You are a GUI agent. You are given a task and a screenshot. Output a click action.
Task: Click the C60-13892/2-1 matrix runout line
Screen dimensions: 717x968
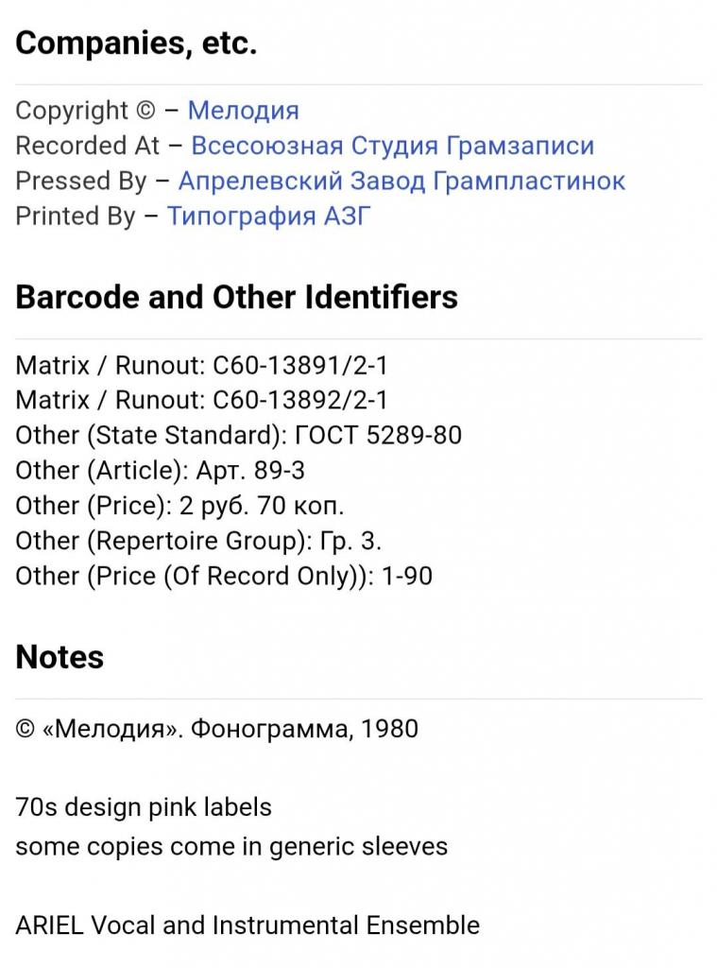click(x=201, y=400)
